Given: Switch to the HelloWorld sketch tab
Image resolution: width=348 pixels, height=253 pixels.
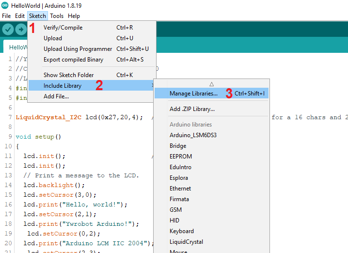Looking at the screenshot, I should [x=17, y=47].
